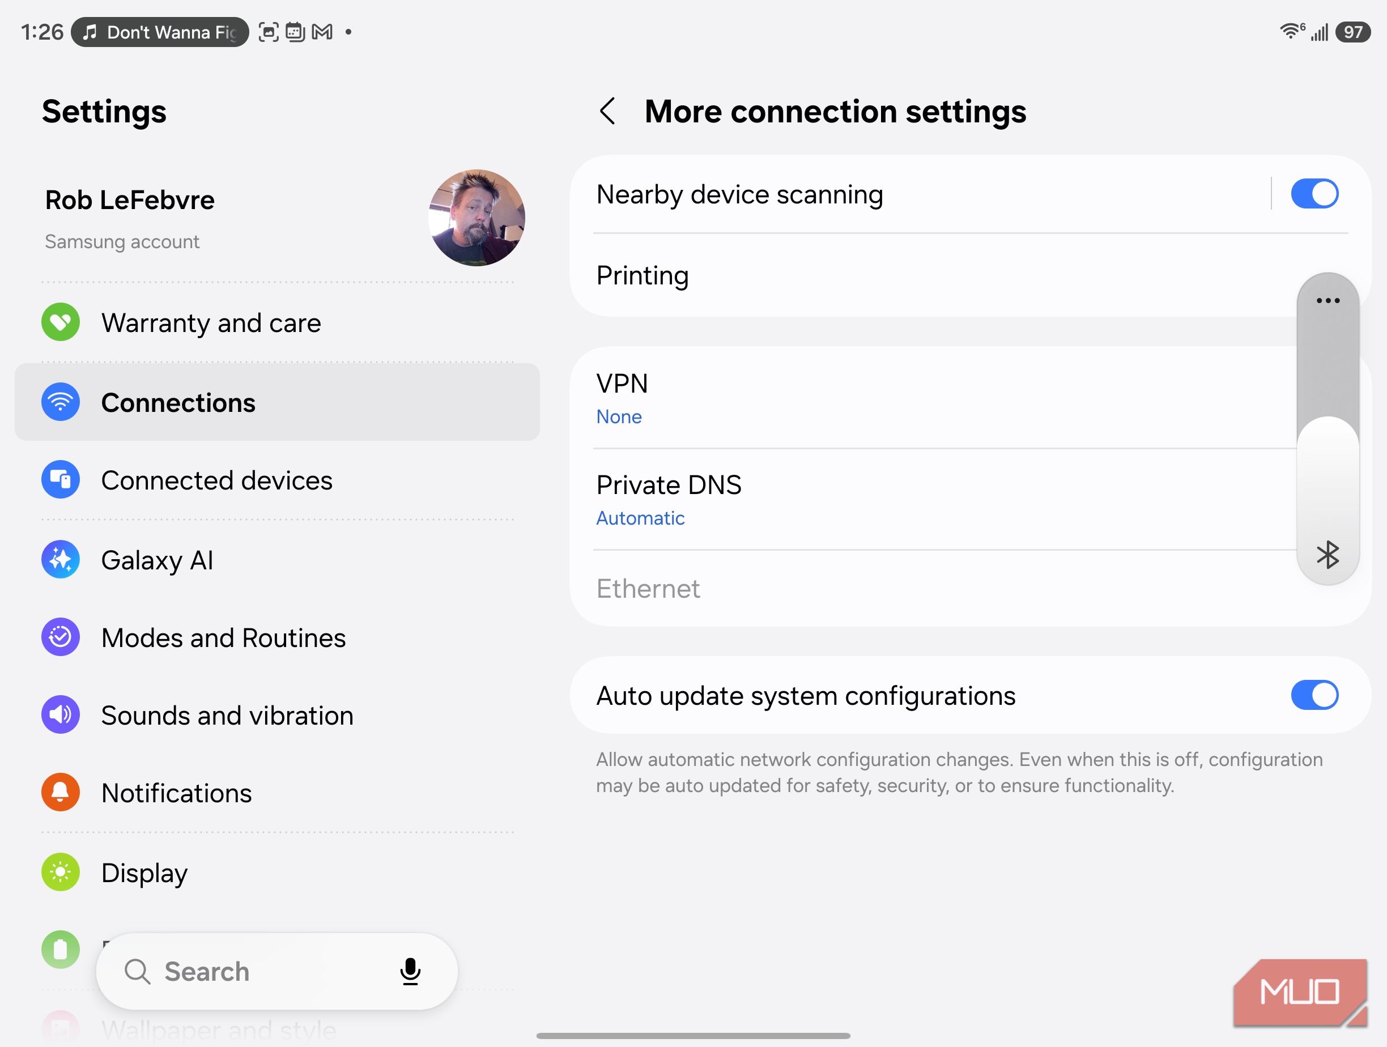Viewport: 1387px width, 1047px height.
Task: Tap the Wi-Fi signal indicator in the status bar
Action: coord(1292,31)
